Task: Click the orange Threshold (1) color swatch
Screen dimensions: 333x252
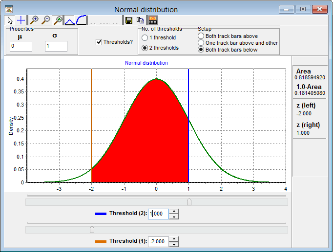Action: point(101,241)
